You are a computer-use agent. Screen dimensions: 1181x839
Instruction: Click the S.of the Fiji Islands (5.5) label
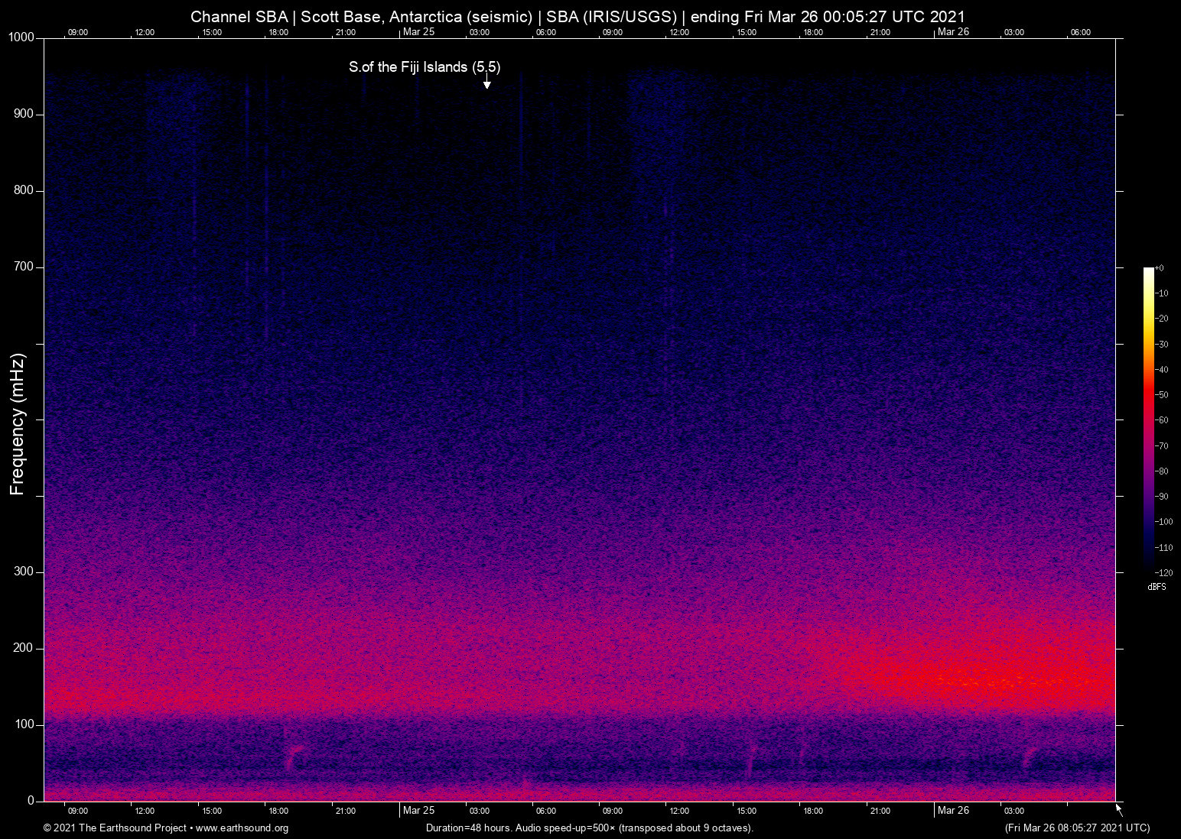pyautogui.click(x=425, y=67)
